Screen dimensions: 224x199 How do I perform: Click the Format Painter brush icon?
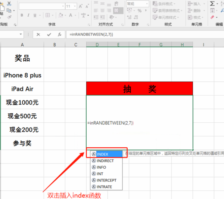point(9,17)
